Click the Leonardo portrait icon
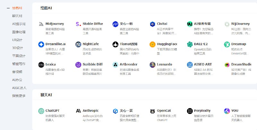Image resolution: width=257 pixels, height=130 pixels. [x=152, y=65]
